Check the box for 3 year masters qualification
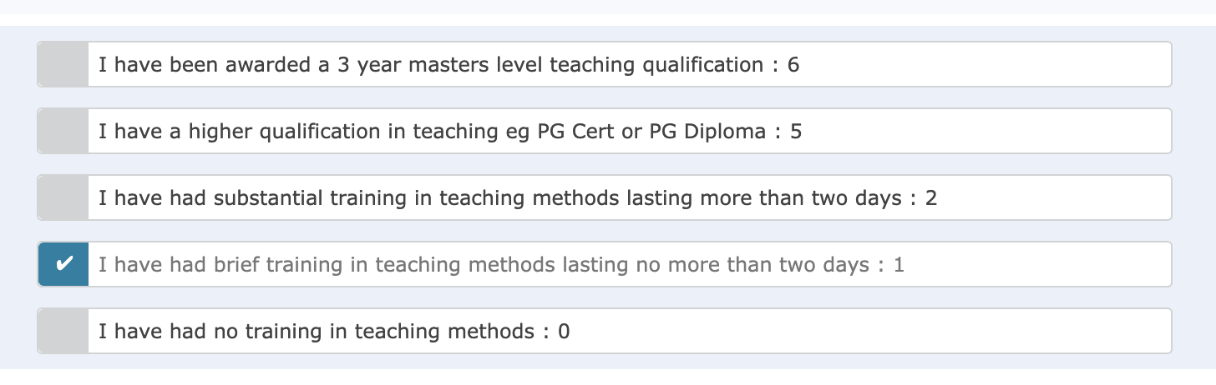The height and width of the screenshot is (385, 1216). click(63, 64)
